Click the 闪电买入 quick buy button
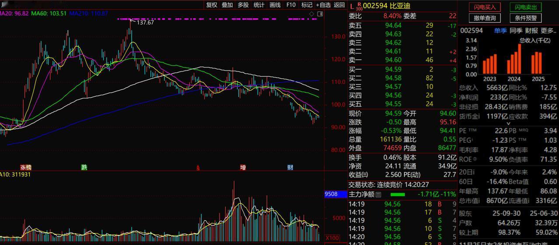 click(x=485, y=7)
